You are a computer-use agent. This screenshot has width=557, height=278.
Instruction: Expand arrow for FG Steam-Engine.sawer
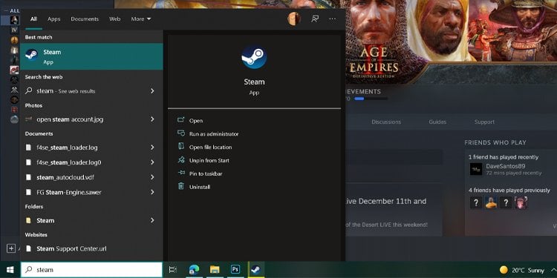(152, 192)
